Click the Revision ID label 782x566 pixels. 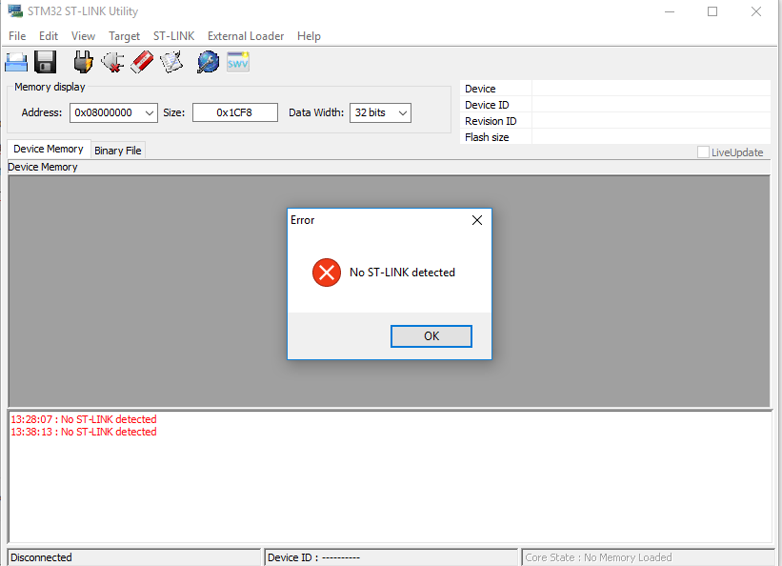pyautogui.click(x=491, y=121)
